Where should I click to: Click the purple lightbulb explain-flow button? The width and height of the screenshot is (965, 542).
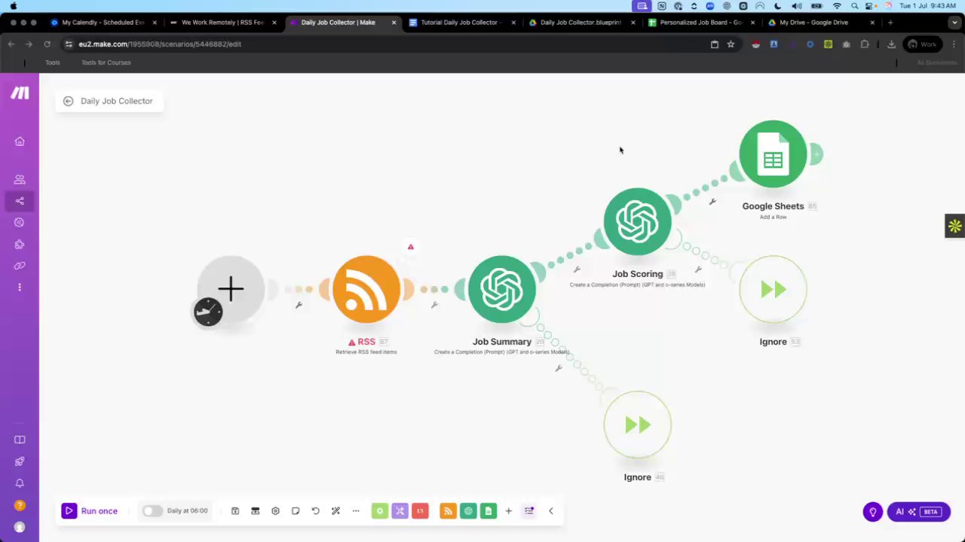[x=873, y=512]
